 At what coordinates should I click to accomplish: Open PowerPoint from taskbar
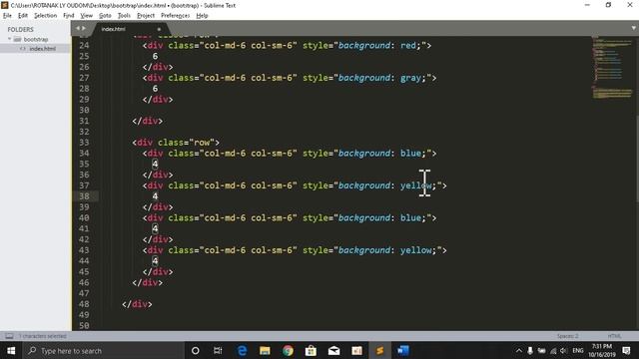pos(356,350)
